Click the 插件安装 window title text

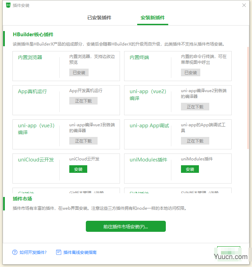(21, 6)
